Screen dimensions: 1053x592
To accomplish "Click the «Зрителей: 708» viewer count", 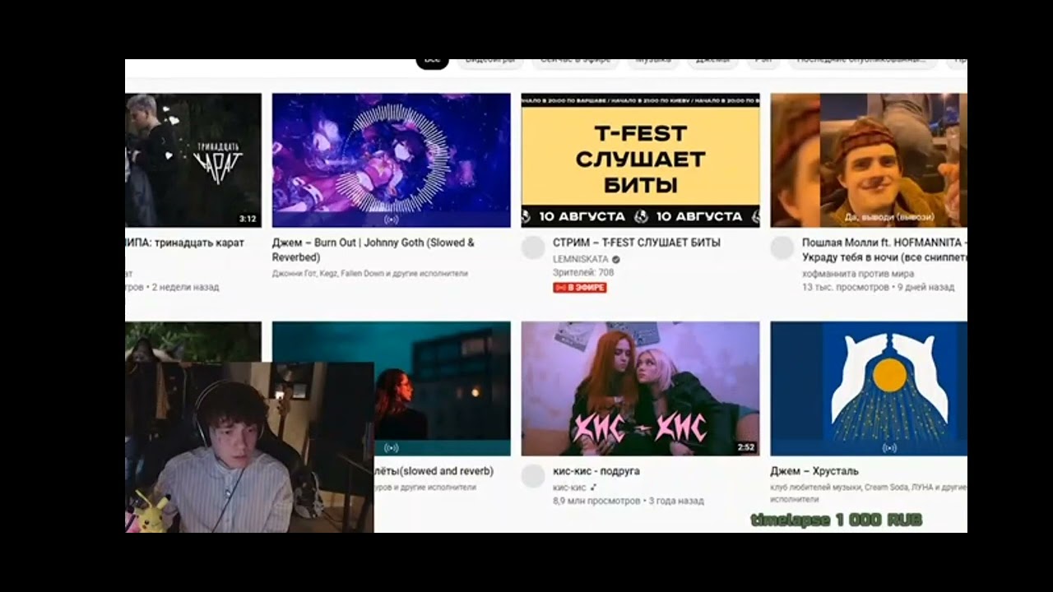I will click(583, 272).
